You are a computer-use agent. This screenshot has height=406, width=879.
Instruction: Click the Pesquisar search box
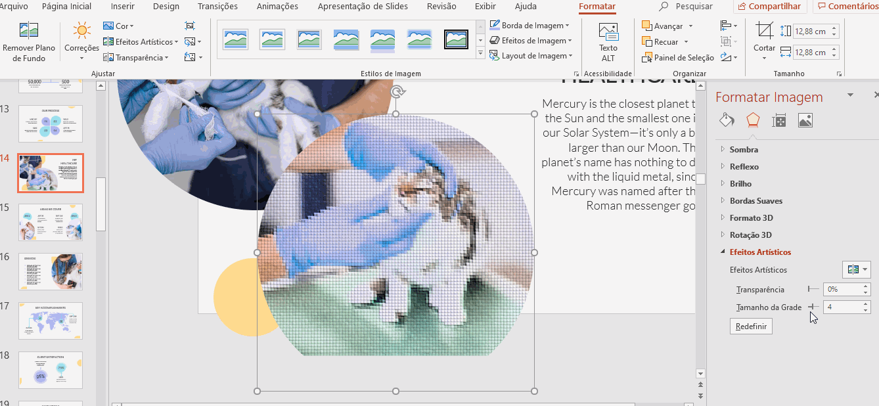(x=687, y=7)
